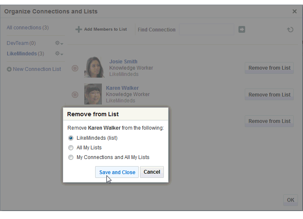Screen dimensions: 303x219
Task: Select the LikeMinds (list) radio option
Action: [71, 138]
